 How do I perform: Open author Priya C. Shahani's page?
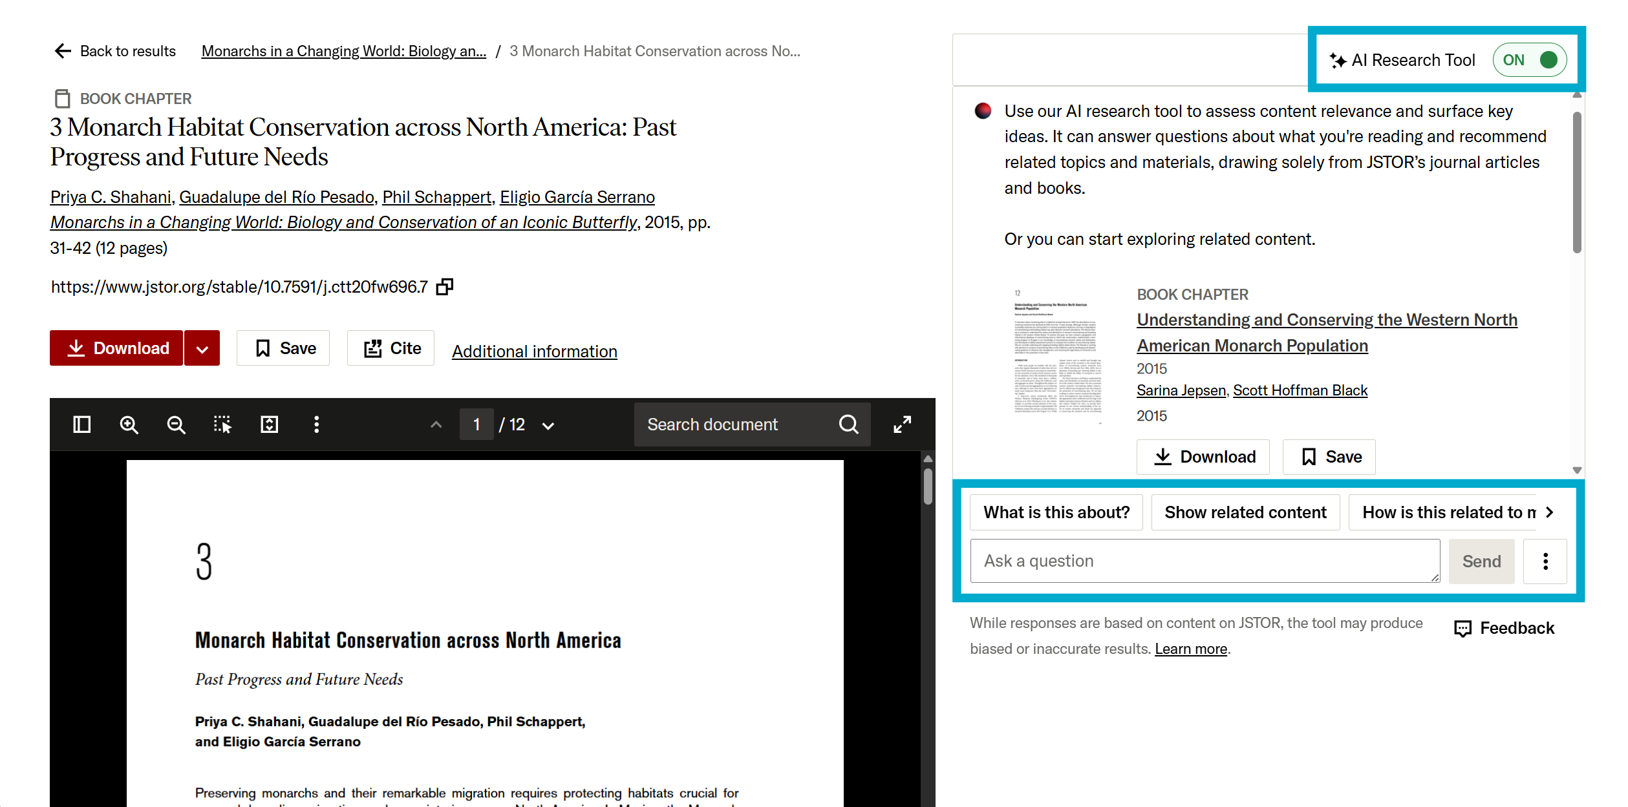(x=111, y=197)
